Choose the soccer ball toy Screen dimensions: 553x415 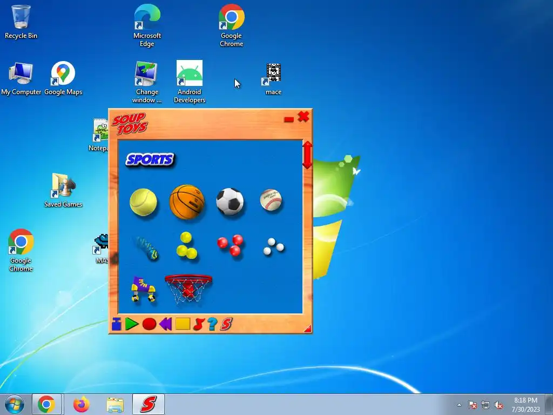coord(230,202)
